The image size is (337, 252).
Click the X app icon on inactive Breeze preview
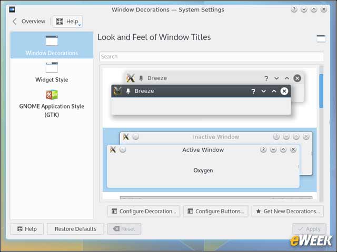(x=131, y=78)
